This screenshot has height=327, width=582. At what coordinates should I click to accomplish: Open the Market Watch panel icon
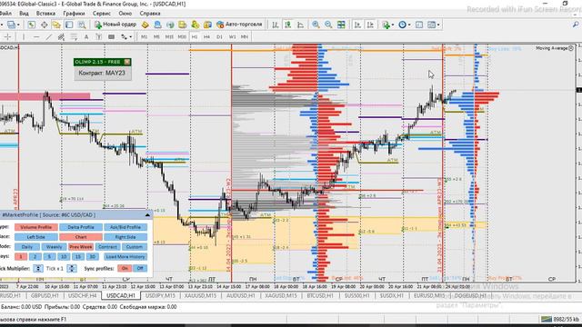point(31,25)
